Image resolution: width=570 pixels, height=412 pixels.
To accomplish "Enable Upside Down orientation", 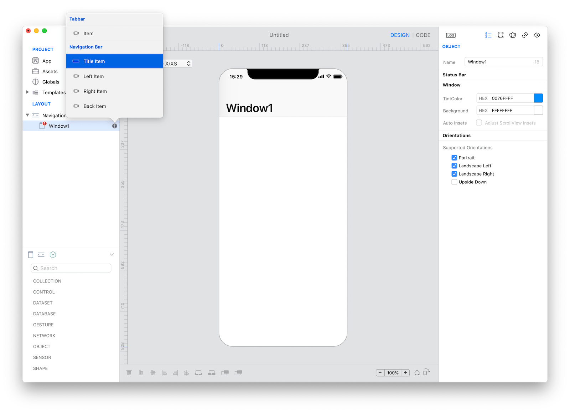I will 454,182.
